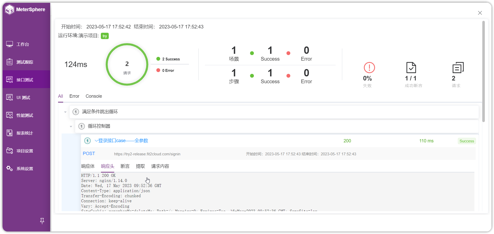Click the 循环控制器 row
This screenshot has width=494, height=234.
point(277,126)
